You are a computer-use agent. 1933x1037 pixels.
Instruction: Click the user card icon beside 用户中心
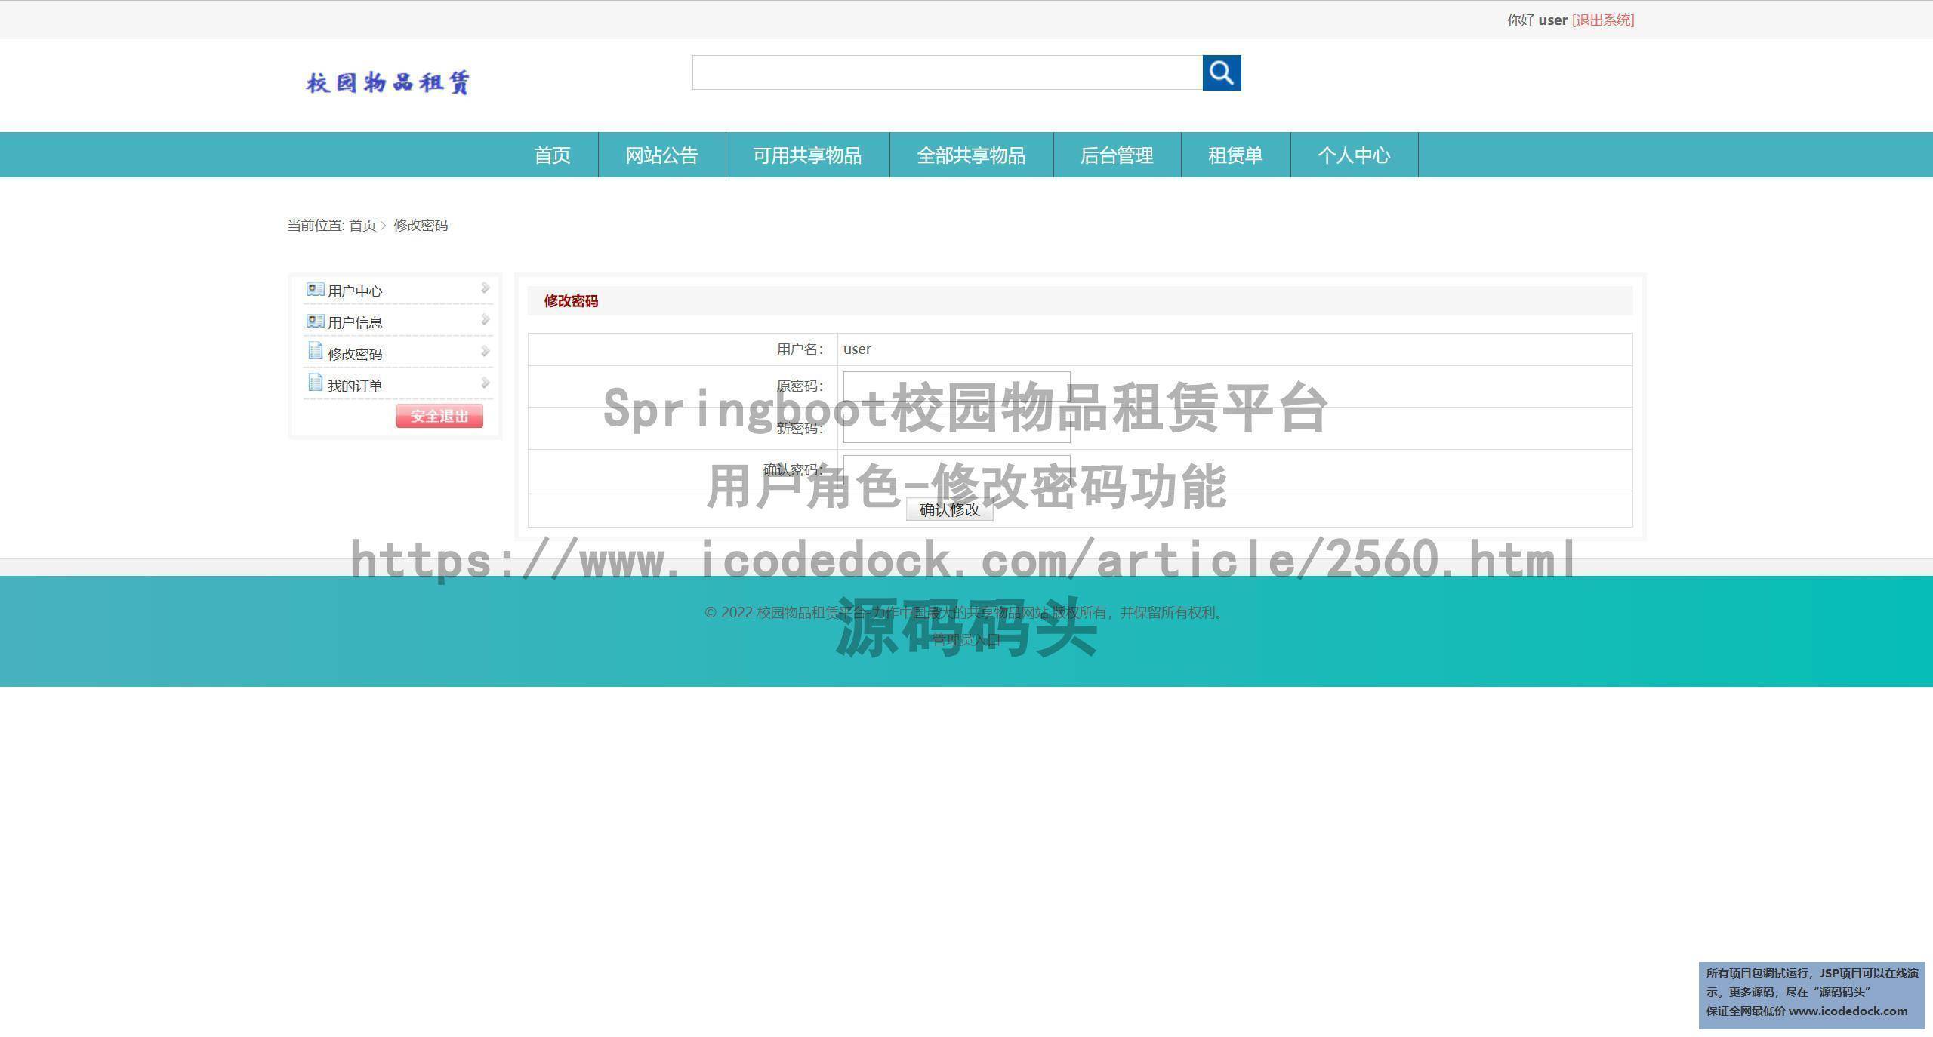click(x=315, y=290)
